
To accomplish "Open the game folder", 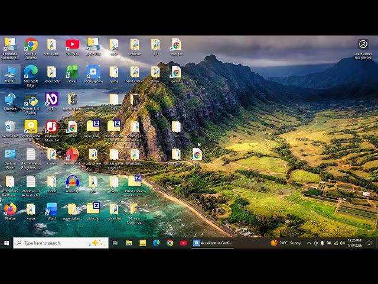I will [114, 74].
